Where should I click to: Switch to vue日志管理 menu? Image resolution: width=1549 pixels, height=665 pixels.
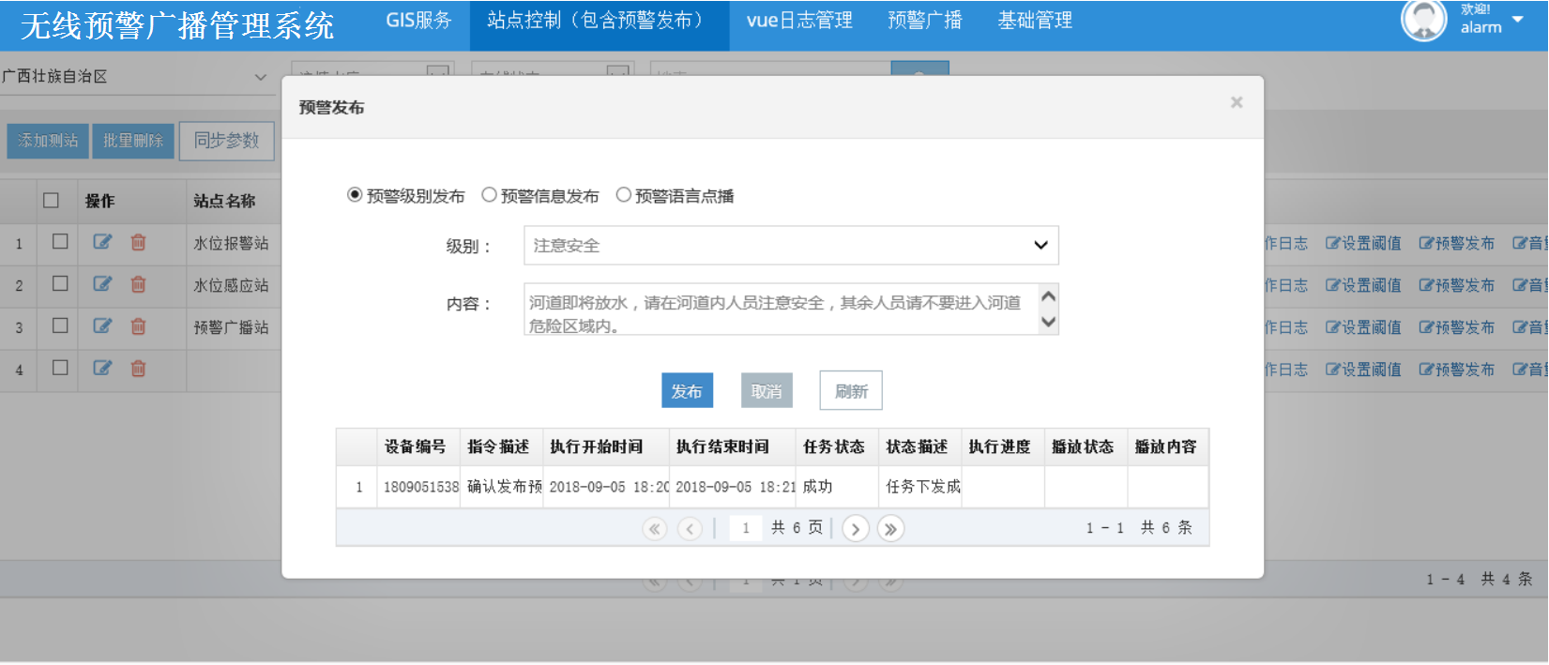[x=799, y=21]
